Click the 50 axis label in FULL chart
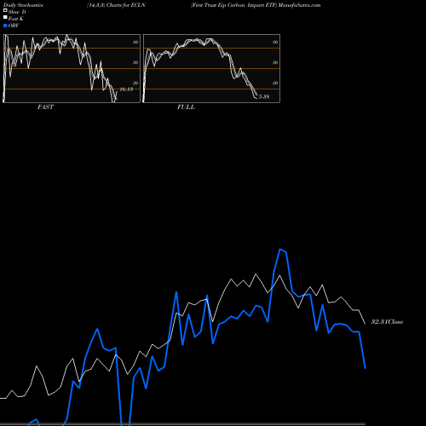Image resolution: width=426 pixels, height=426 pixels. coord(275,62)
